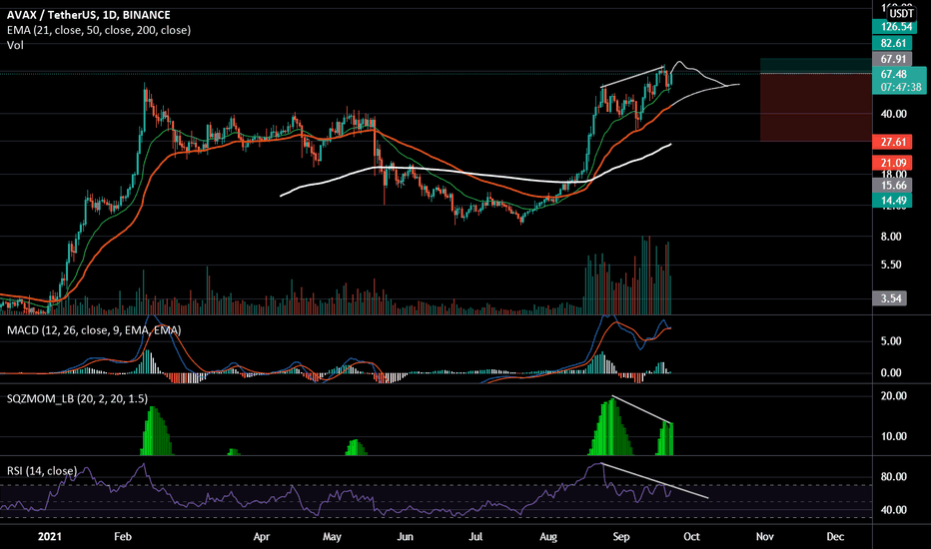Click the 5.50 price axis value

(x=891, y=265)
